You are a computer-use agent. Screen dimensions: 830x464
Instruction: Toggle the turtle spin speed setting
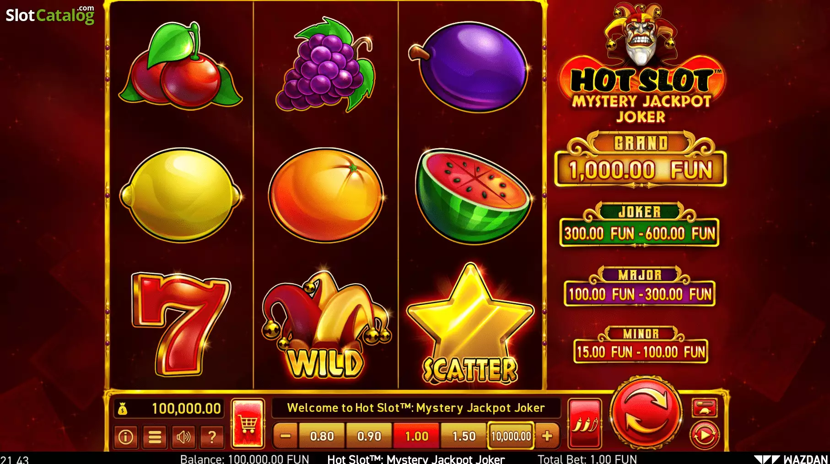tap(704, 408)
